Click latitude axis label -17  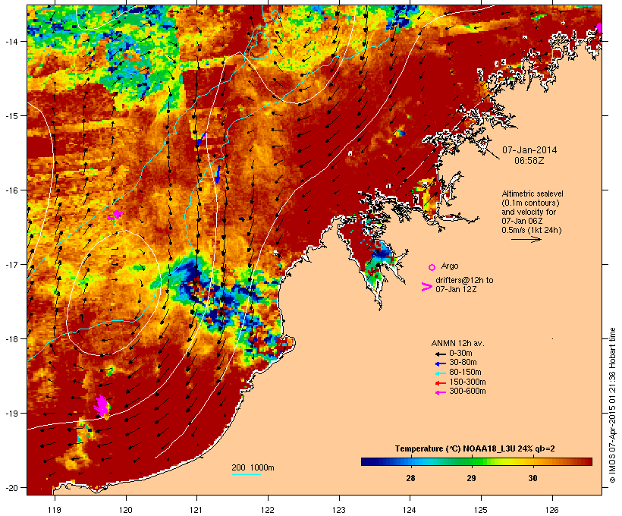11,264
